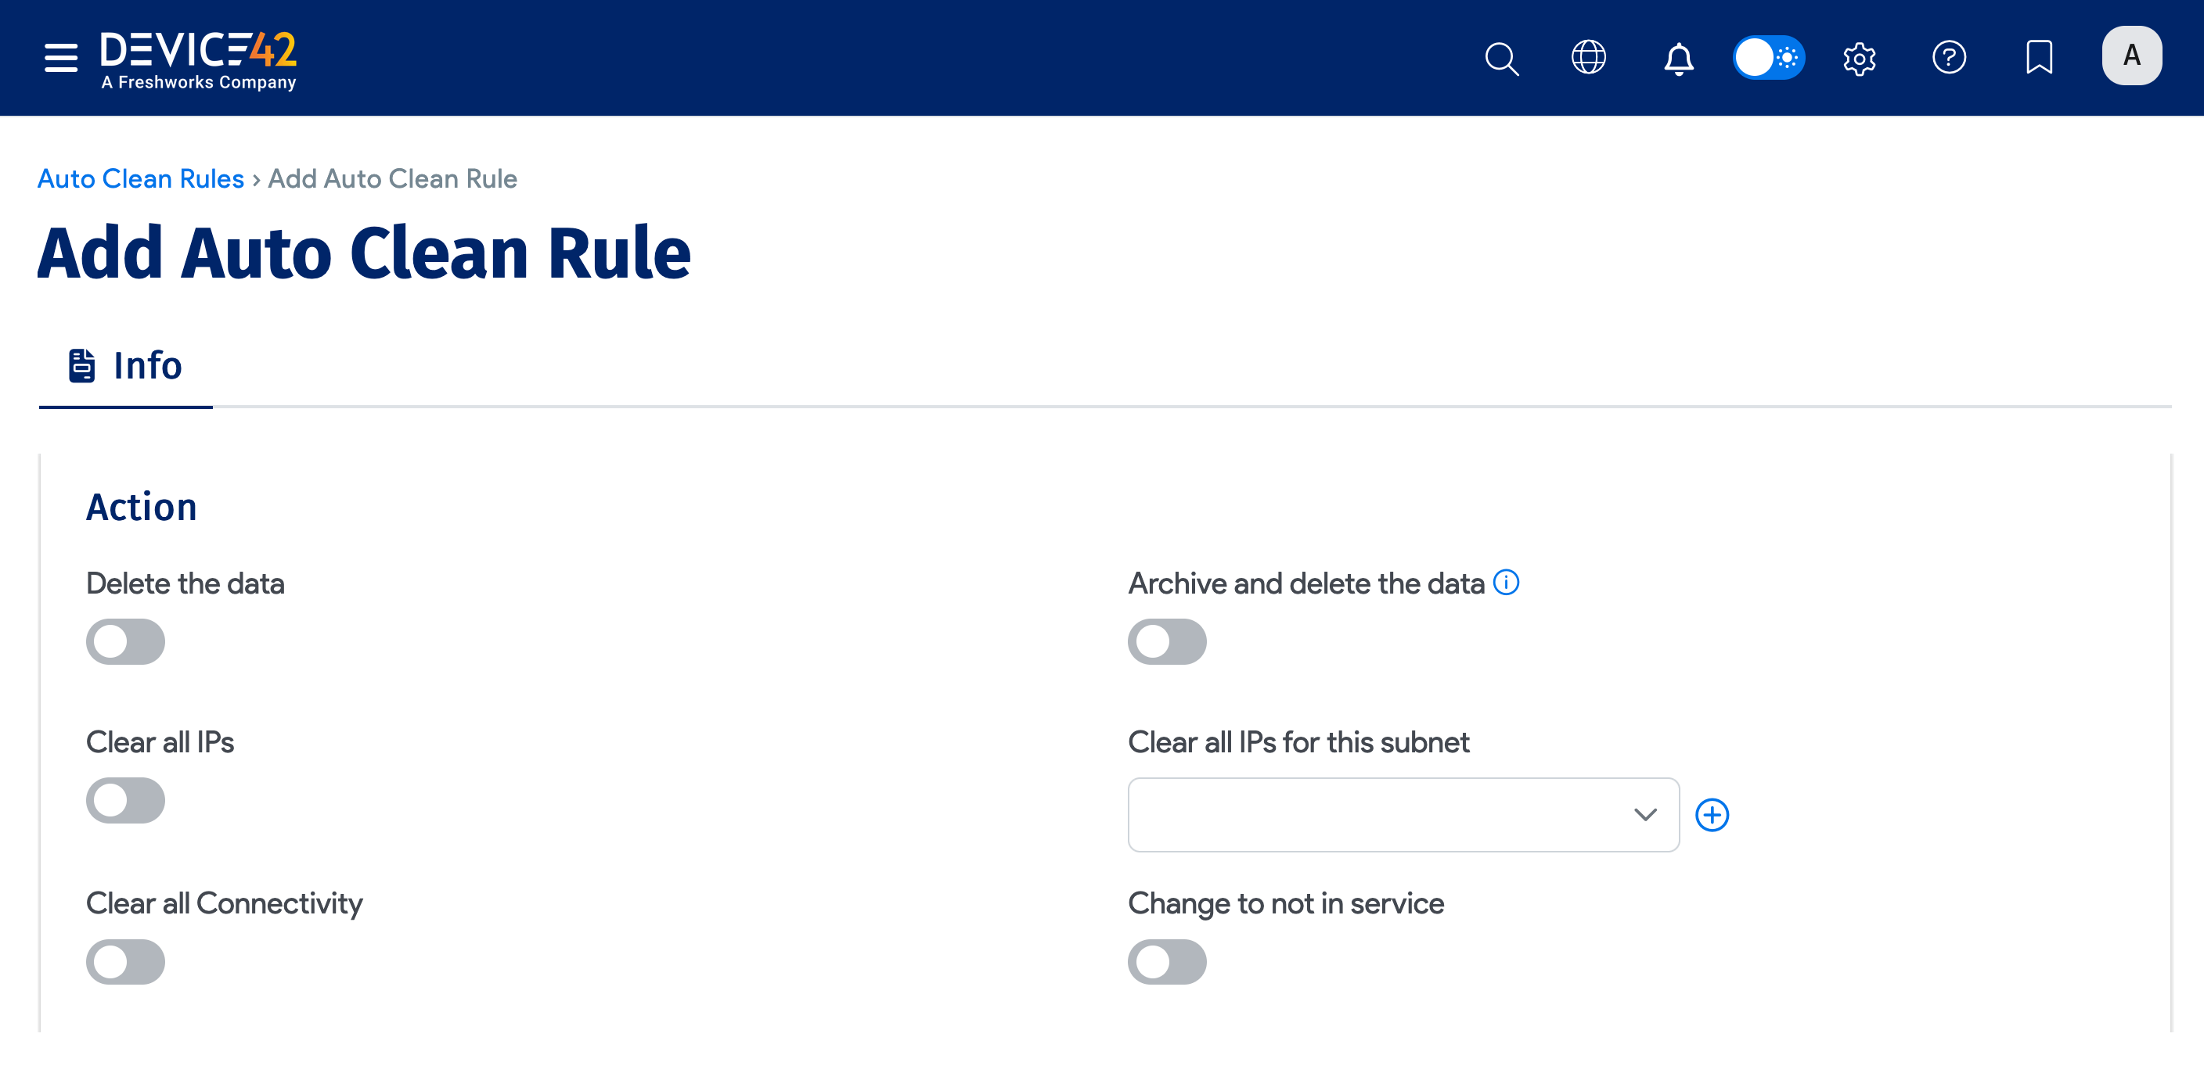2204x1073 pixels.
Task: Click the globe language icon
Action: [x=1590, y=58]
